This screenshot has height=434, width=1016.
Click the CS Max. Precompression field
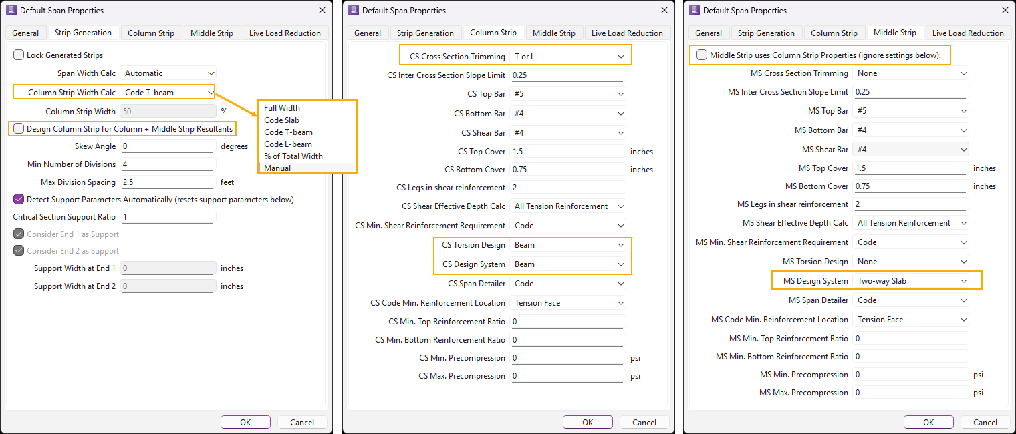coord(567,376)
